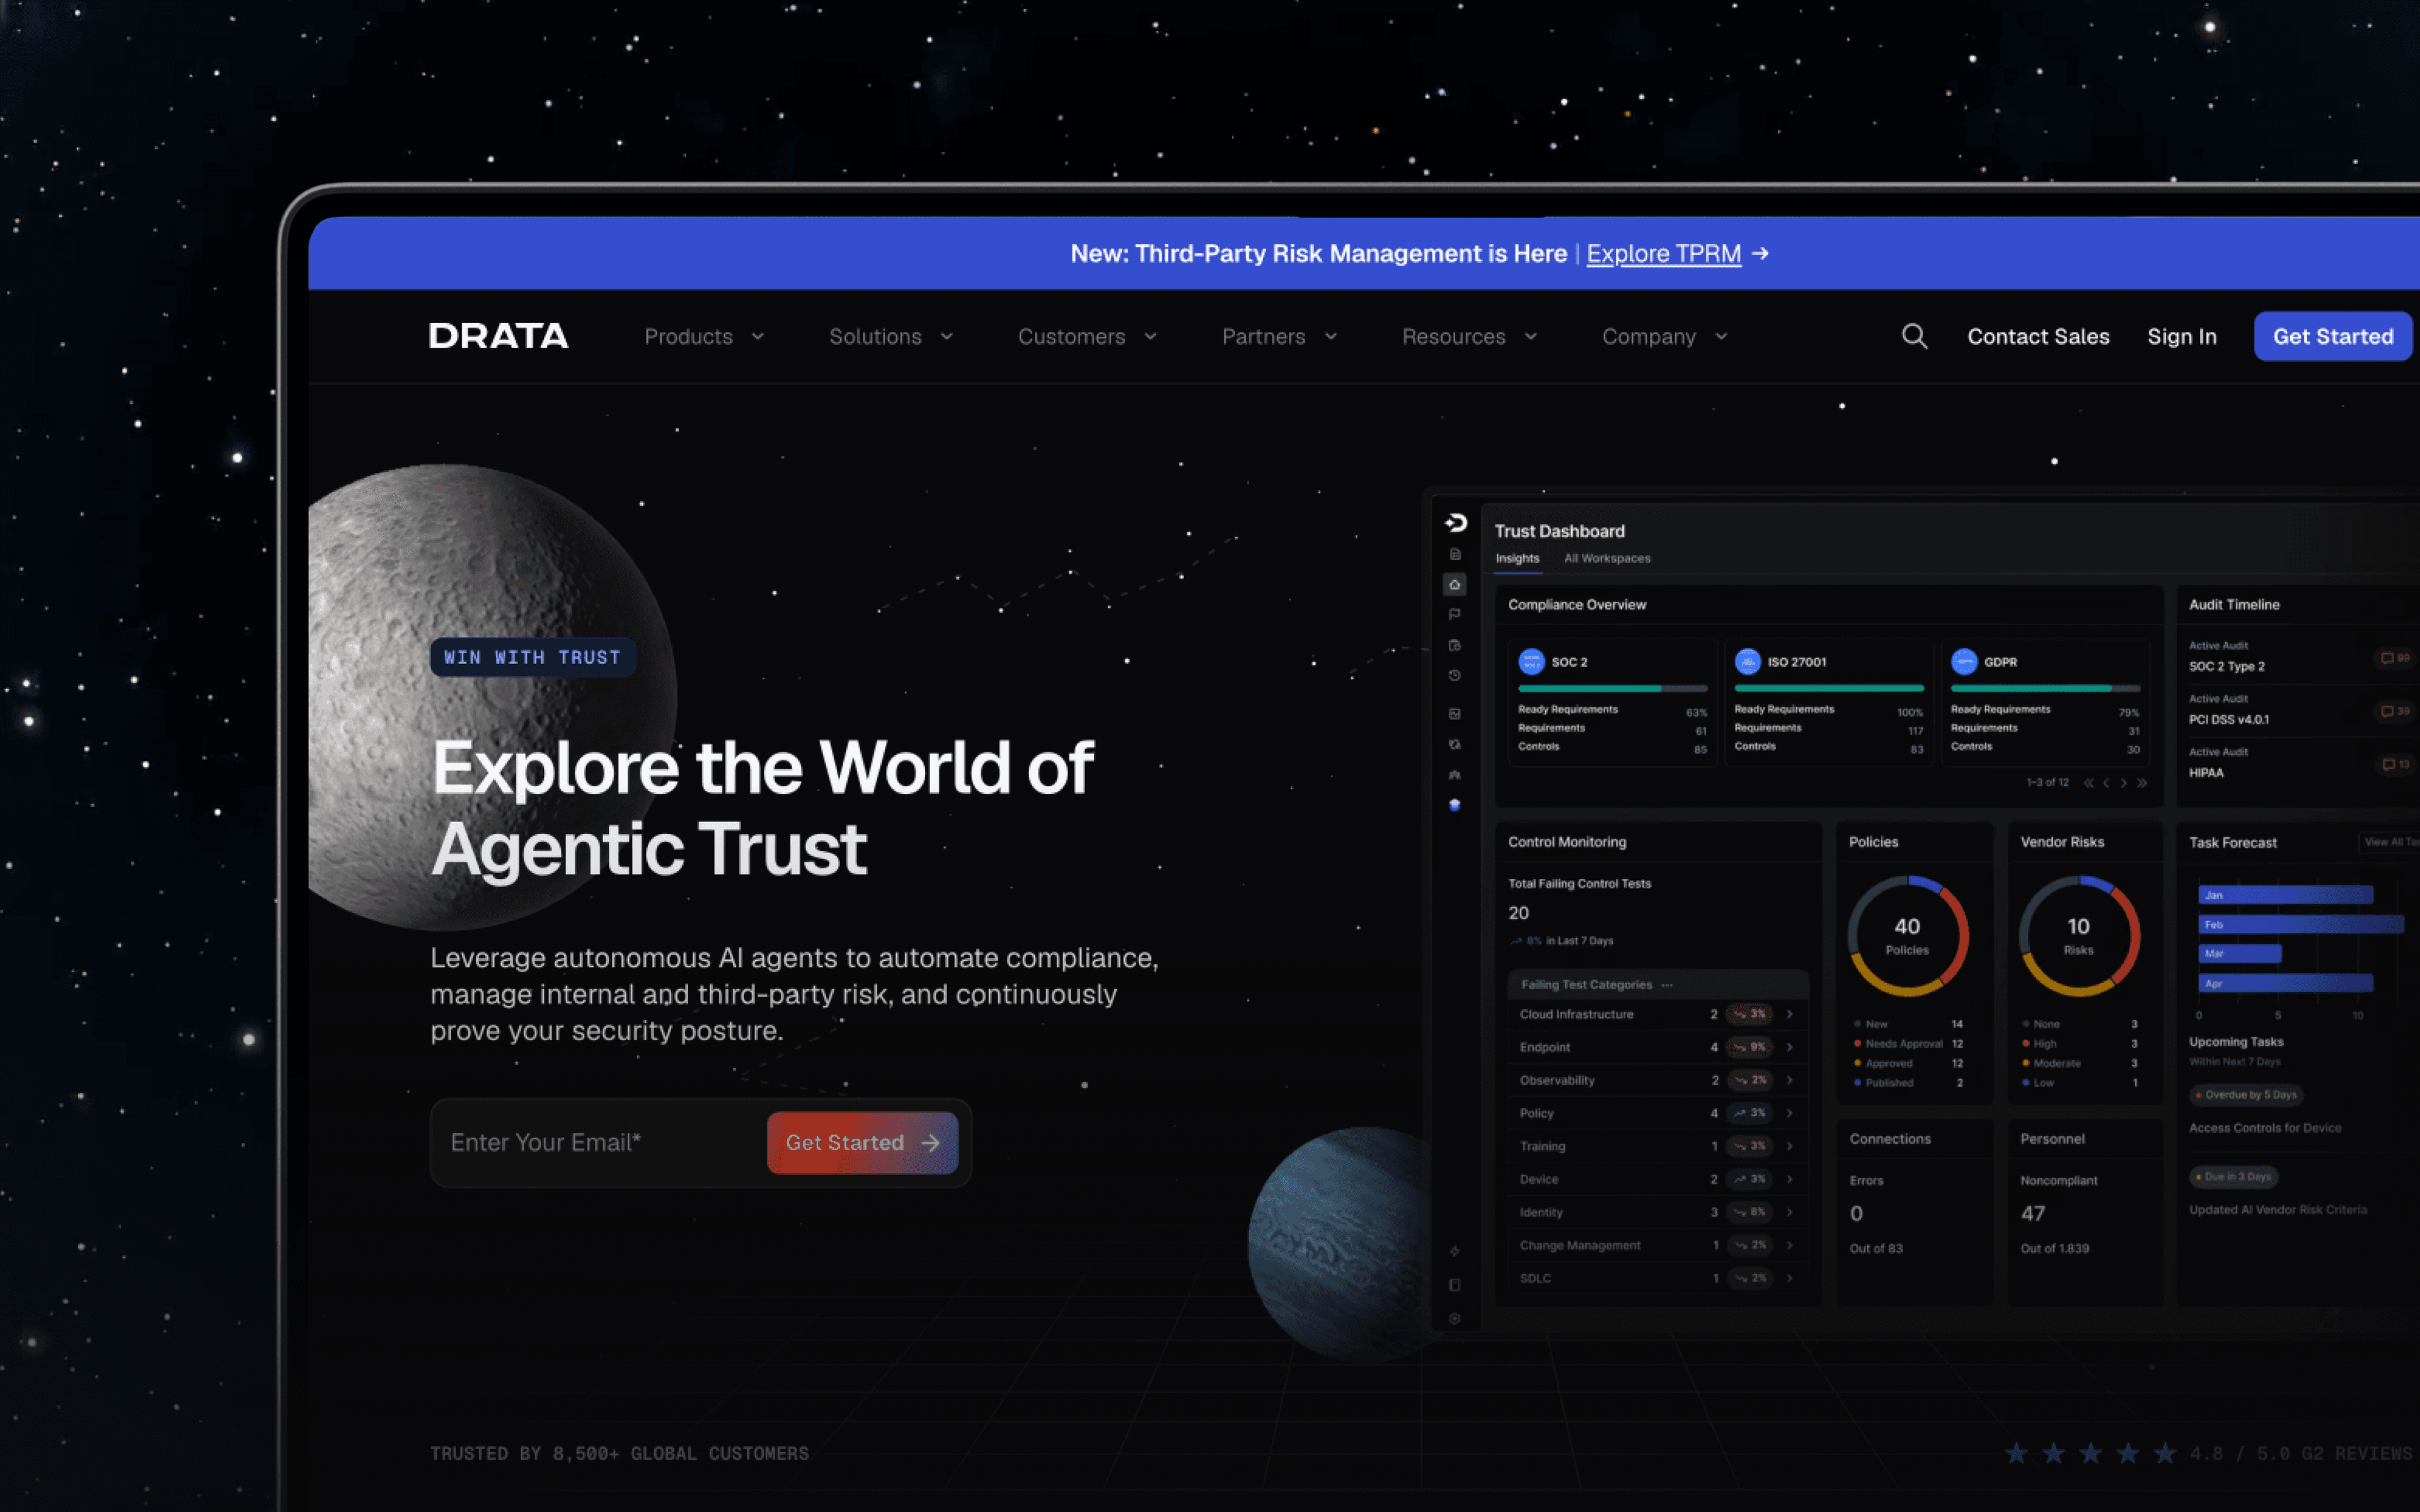2420x1512 pixels.
Task: Click the GDPR readiness progress bar
Action: tap(2045, 689)
